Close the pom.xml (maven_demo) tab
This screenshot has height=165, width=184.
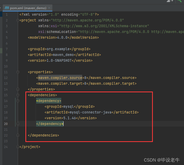(x=49, y=8)
